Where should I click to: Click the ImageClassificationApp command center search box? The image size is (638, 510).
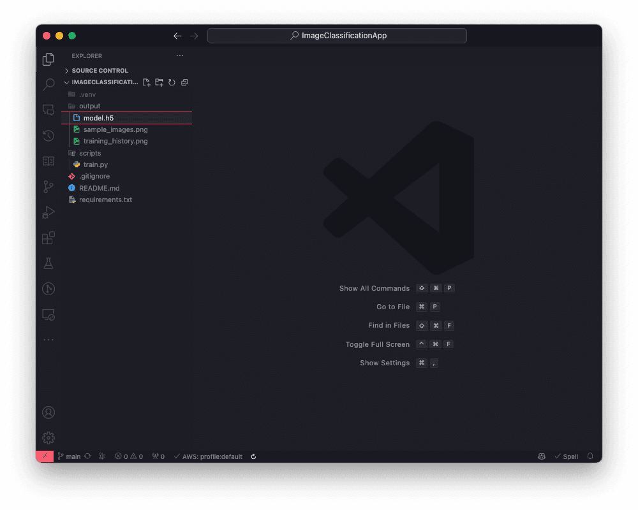(x=337, y=36)
